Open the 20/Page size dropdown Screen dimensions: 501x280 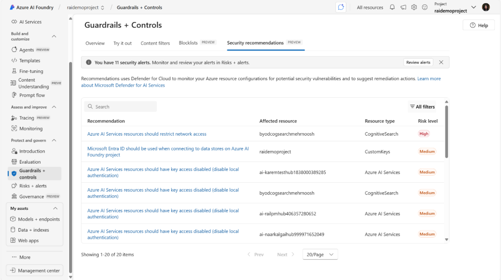click(320, 255)
